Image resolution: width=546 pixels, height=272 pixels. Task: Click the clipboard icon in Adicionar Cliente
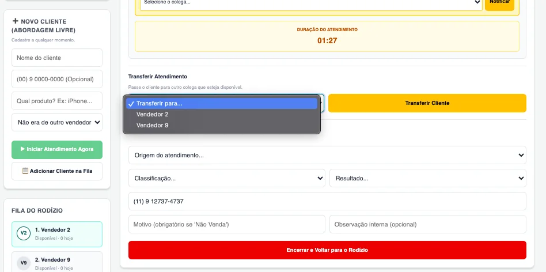(x=25, y=171)
